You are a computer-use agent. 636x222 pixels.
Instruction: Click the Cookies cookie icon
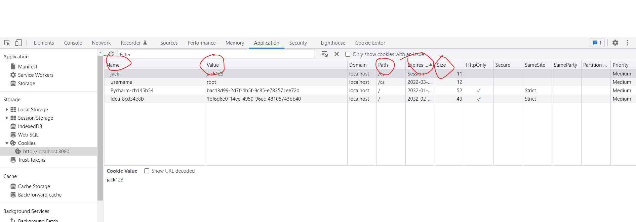pyautogui.click(x=13, y=143)
